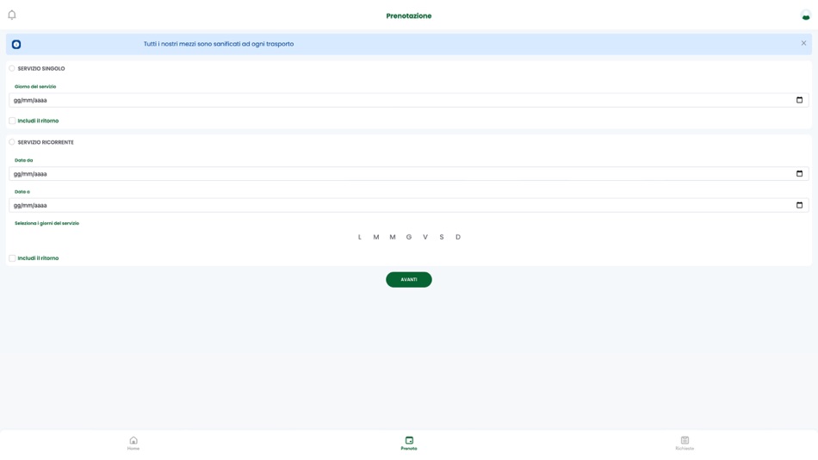Toggle the V (Friday) day selector

click(425, 237)
